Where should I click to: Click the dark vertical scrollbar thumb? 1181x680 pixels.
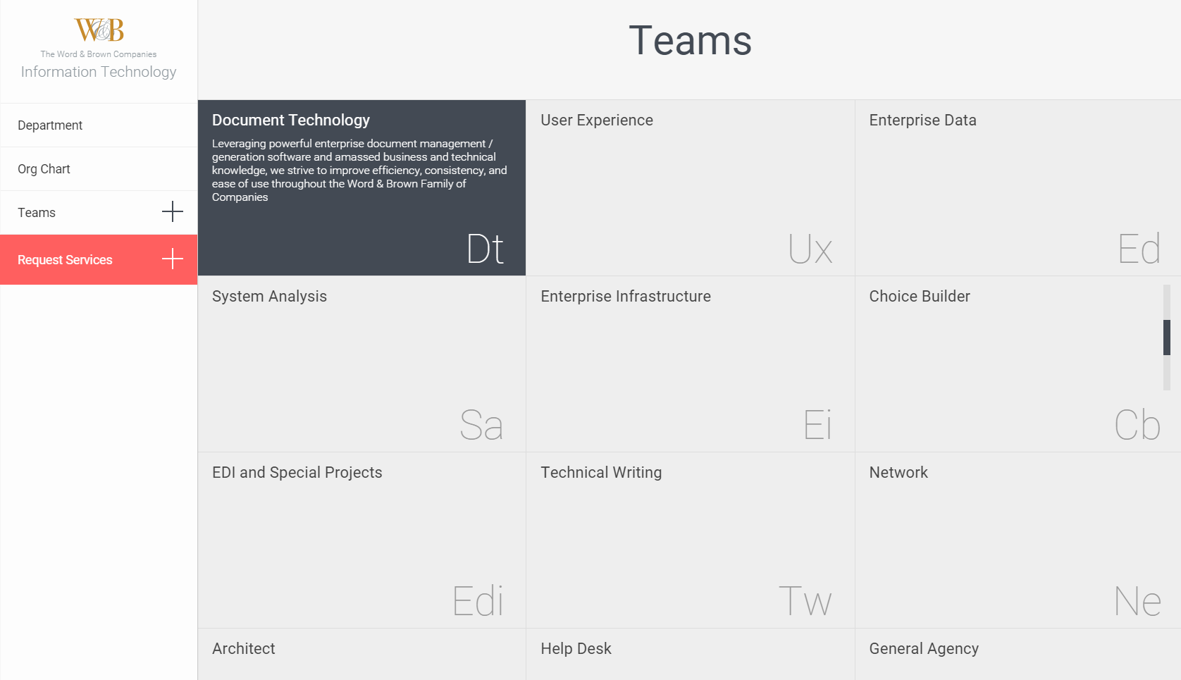pyautogui.click(x=1167, y=338)
